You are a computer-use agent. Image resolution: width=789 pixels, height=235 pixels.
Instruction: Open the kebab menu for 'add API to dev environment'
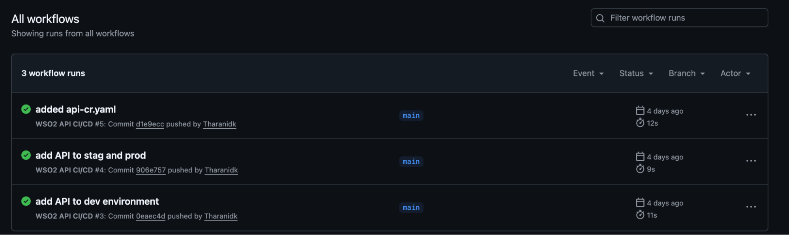pyautogui.click(x=751, y=206)
